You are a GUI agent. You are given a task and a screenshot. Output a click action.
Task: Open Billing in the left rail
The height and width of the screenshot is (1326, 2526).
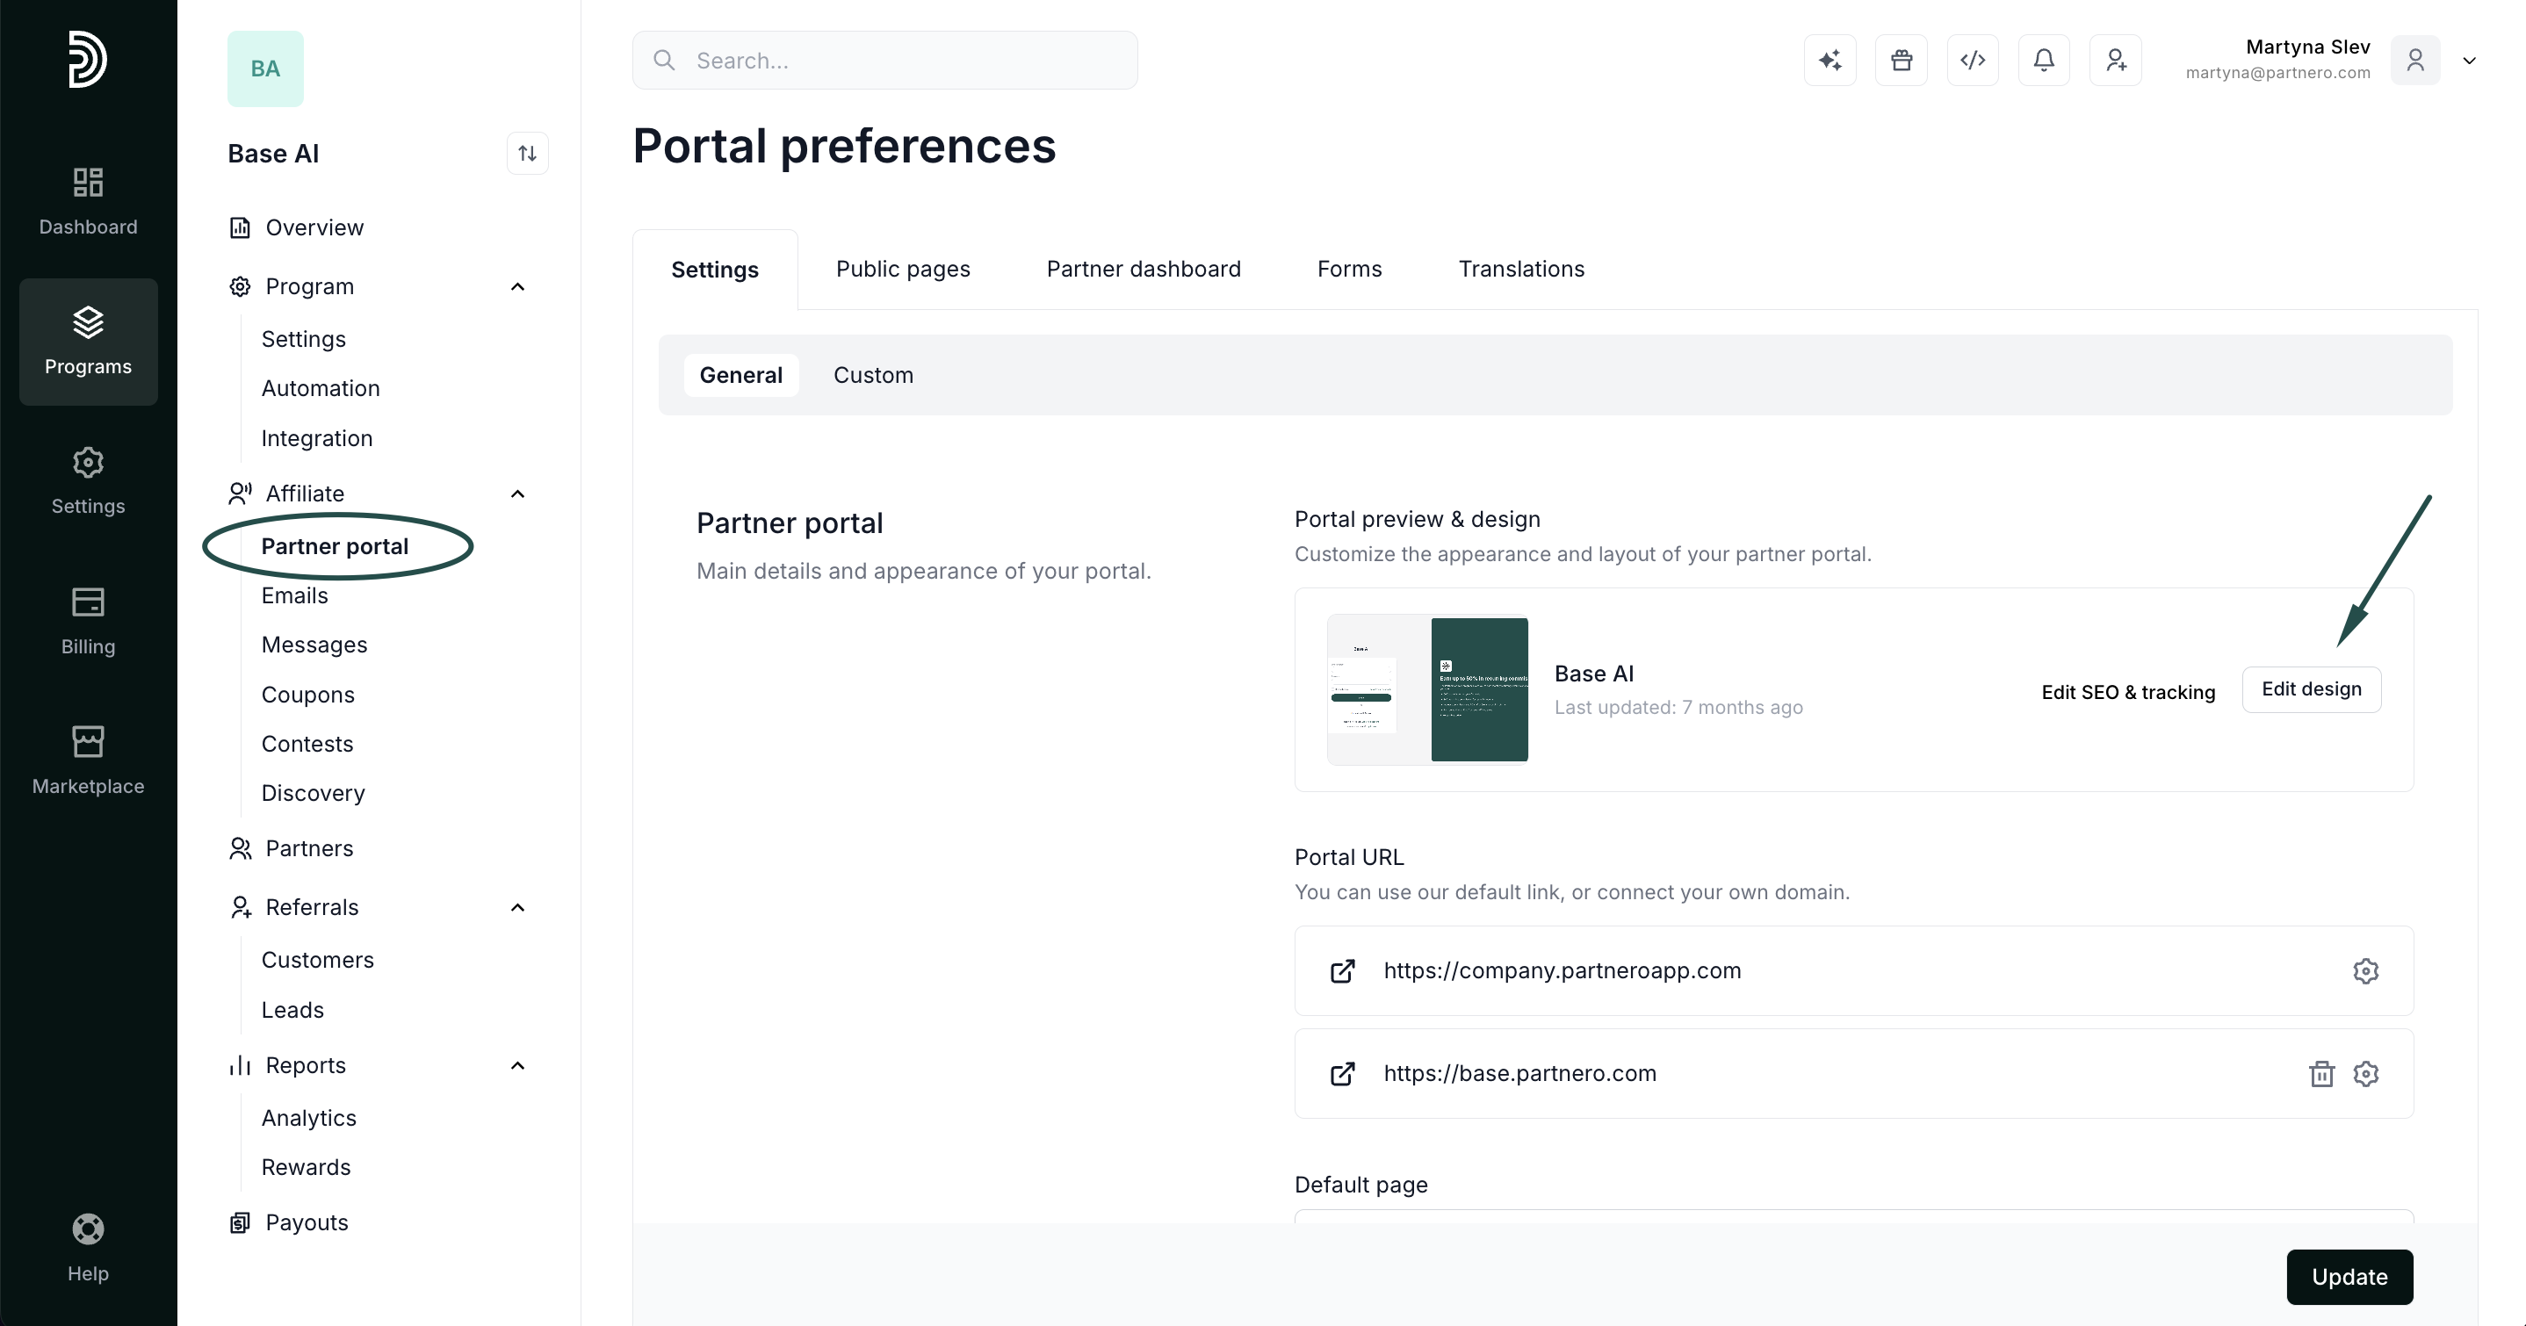[88, 622]
